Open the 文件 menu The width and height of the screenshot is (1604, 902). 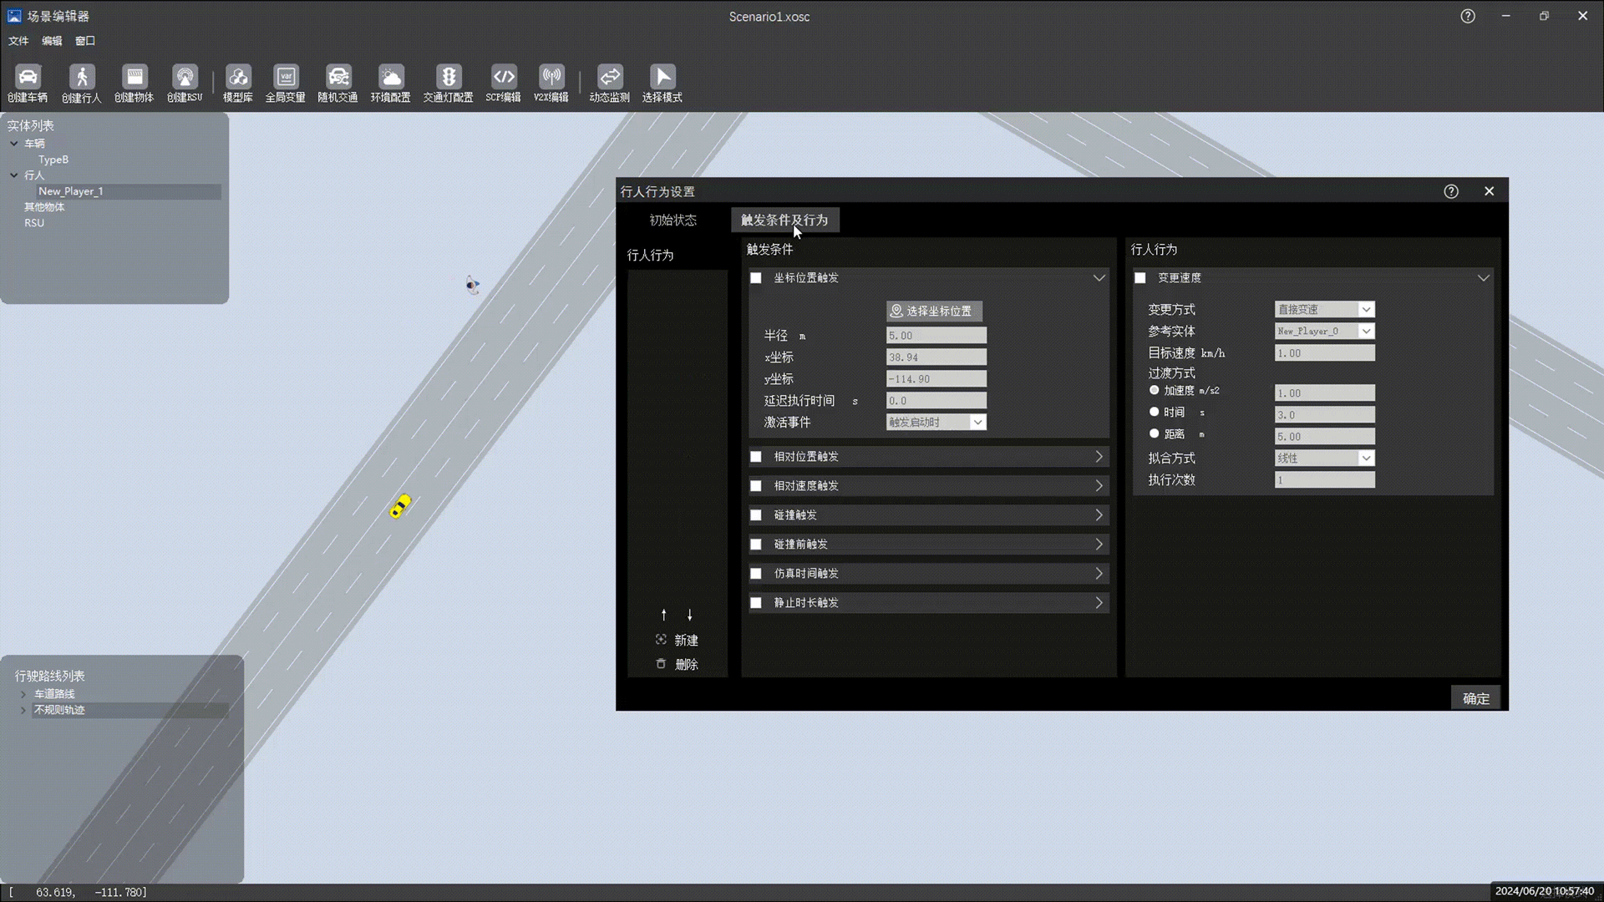[x=18, y=41]
